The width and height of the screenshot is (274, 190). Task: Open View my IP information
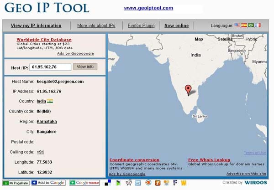36,26
